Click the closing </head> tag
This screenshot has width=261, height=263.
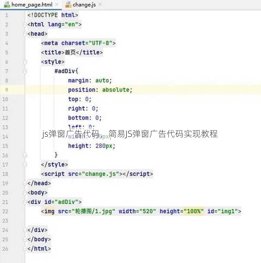(x=39, y=183)
